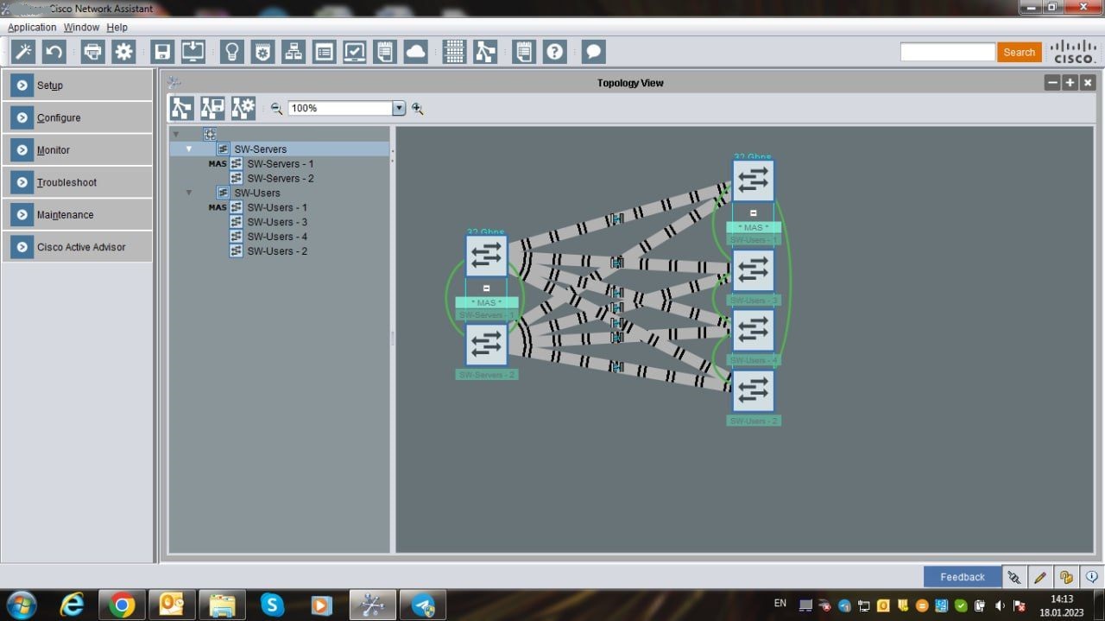
Task: Zoom in with the plus magnifier
Action: coord(418,108)
